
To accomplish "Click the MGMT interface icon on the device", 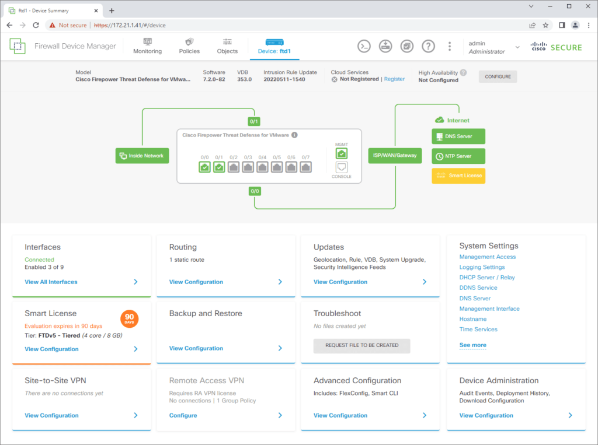I will click(341, 153).
